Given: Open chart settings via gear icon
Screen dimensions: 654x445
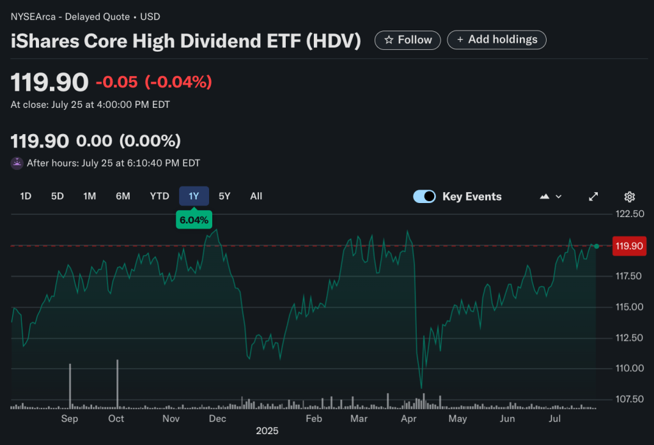Looking at the screenshot, I should click(629, 197).
